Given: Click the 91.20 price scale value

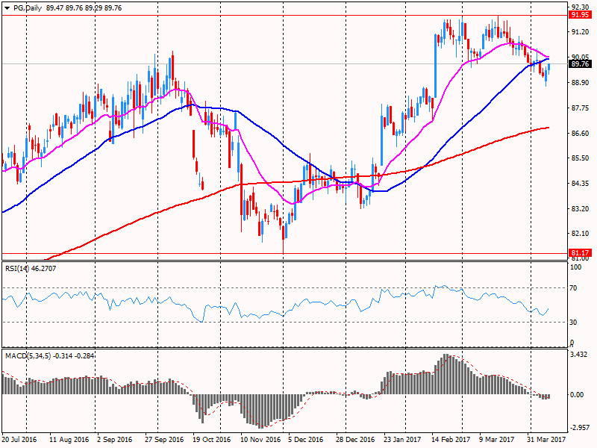Looking at the screenshot, I should click(580, 32).
